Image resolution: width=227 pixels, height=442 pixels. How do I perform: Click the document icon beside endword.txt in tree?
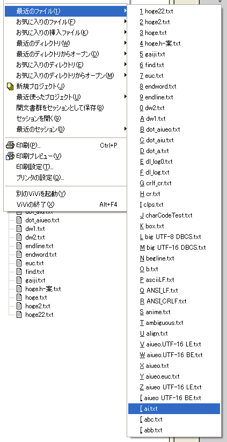[19, 255]
